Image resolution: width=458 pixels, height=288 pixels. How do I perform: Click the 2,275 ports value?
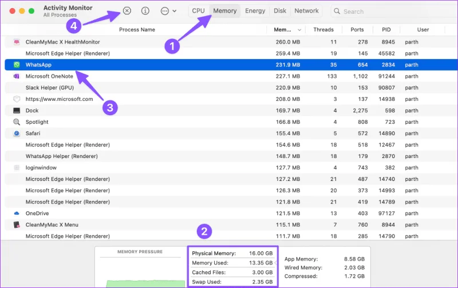click(x=360, y=111)
